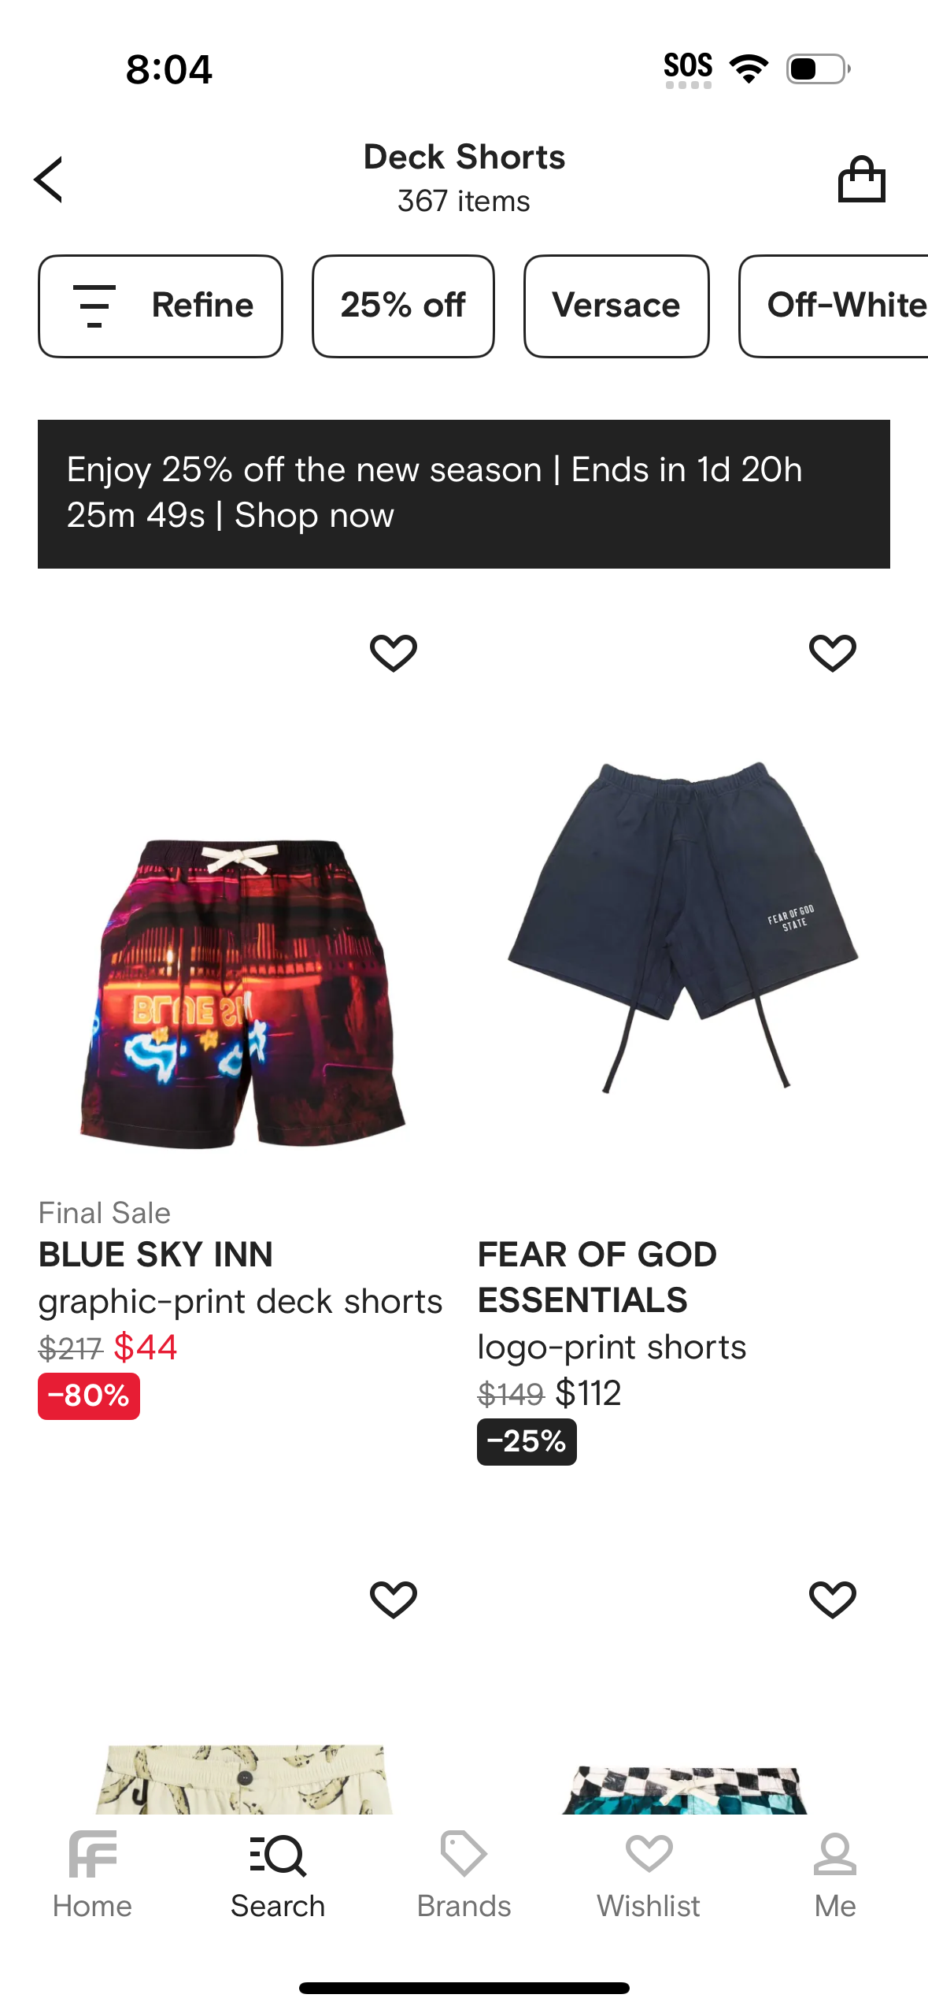Open the Me profile tab
This screenshot has height=2013, width=928.
tap(835, 1876)
